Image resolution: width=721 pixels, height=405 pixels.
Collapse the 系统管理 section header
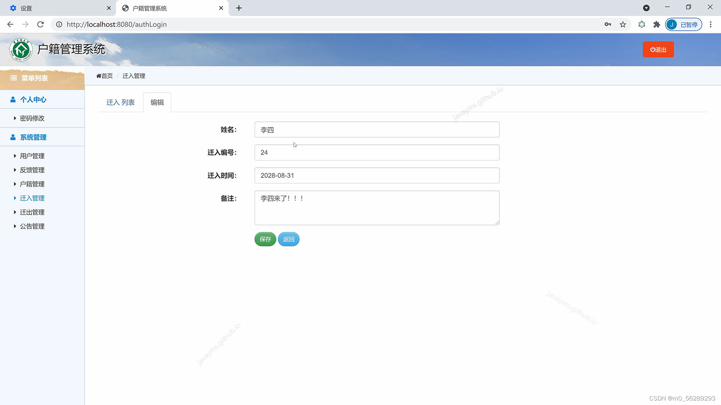[33, 137]
